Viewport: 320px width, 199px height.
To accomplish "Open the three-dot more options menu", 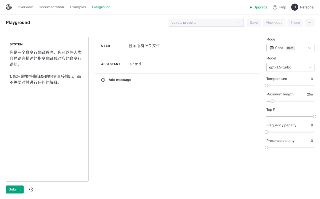I will pyautogui.click(x=310, y=22).
